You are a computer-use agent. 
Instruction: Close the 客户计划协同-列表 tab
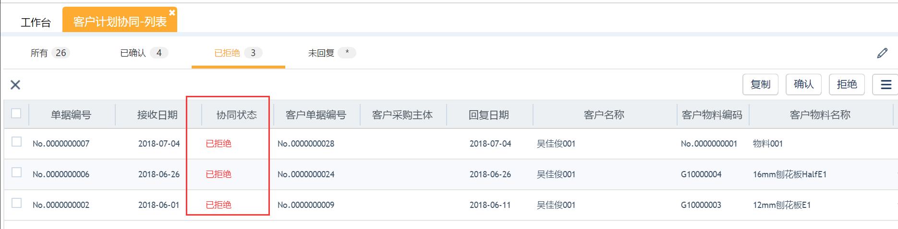pyautogui.click(x=172, y=12)
